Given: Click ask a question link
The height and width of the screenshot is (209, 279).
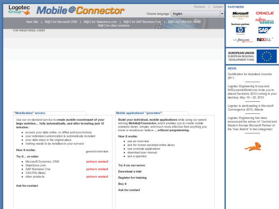Looking at the screenshot, I should click(x=137, y=156).
